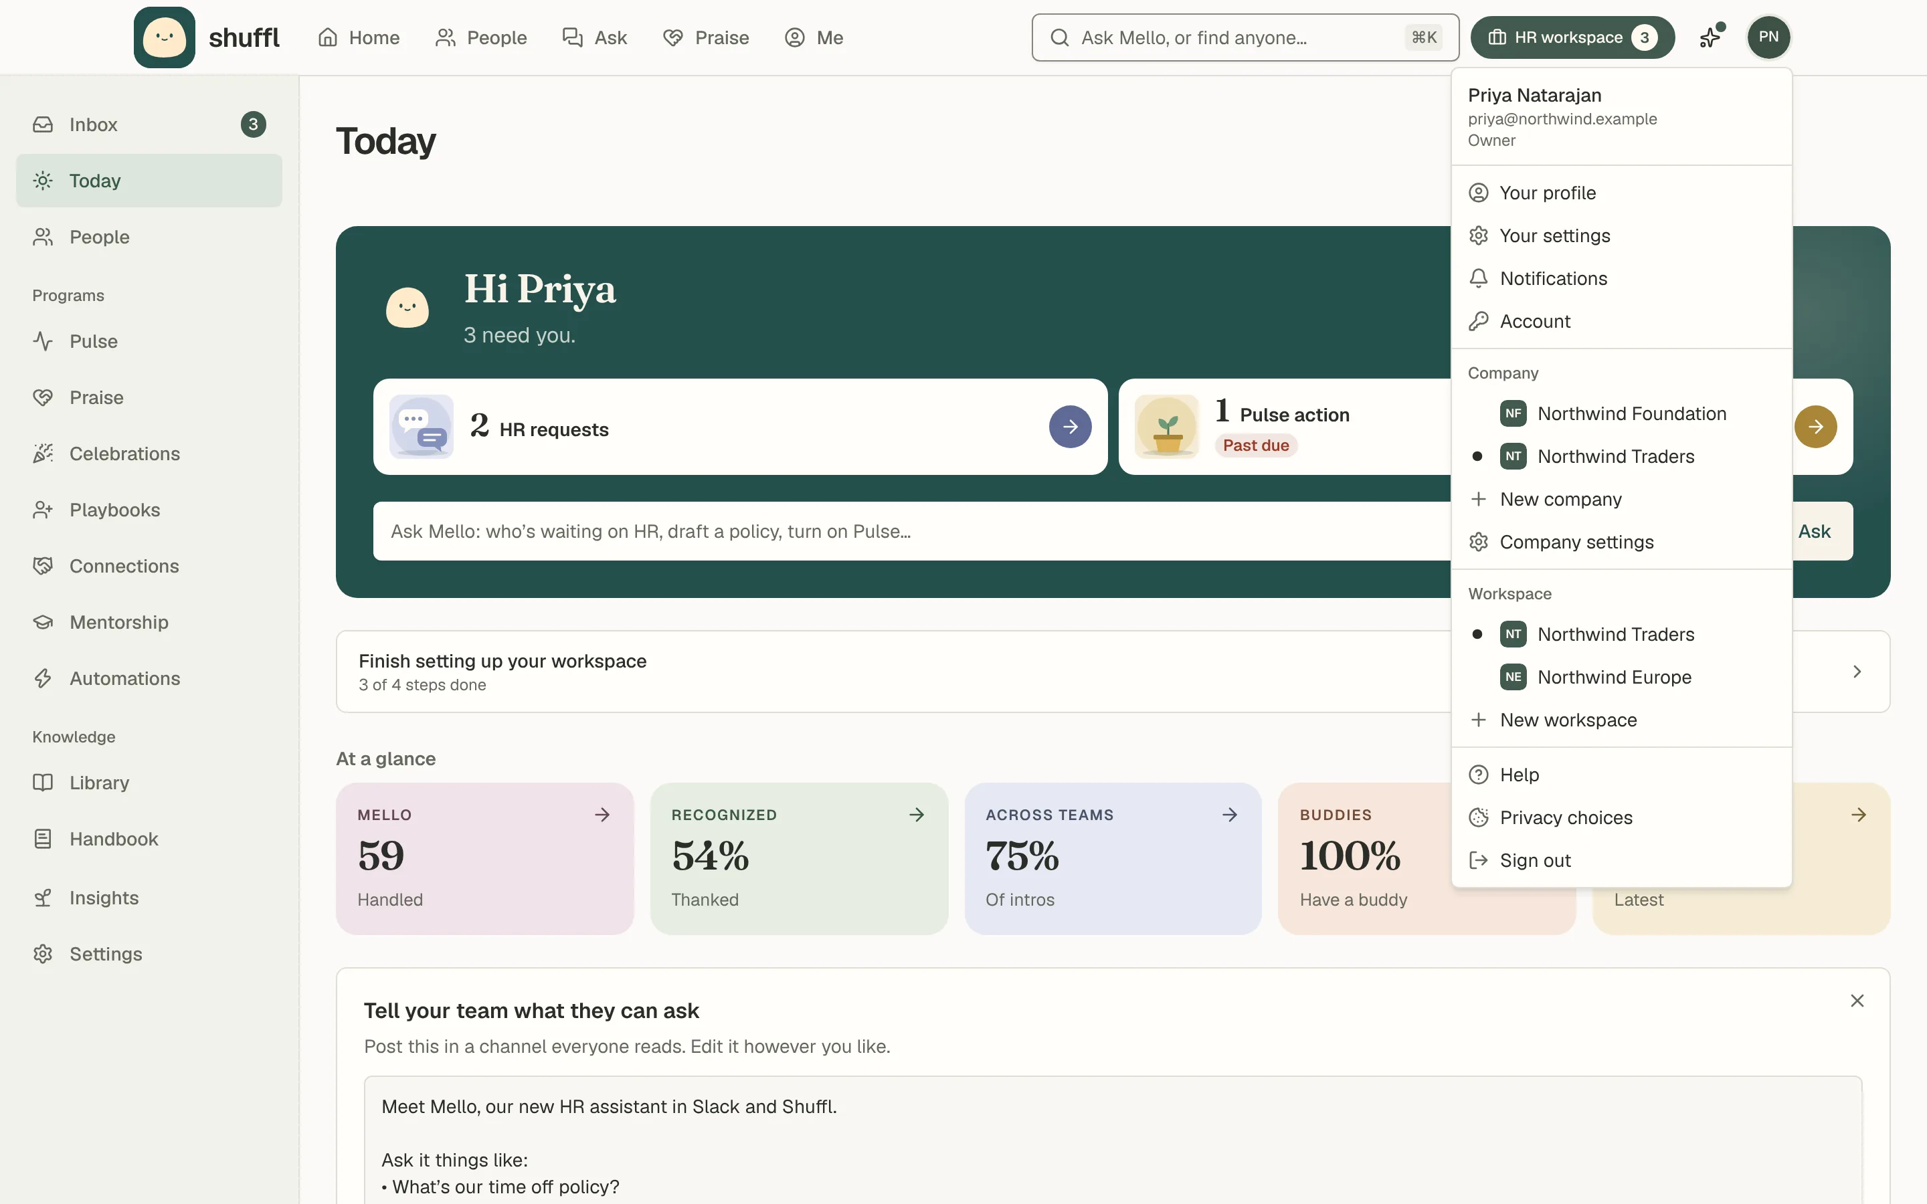
Task: Open Privacy choices in the menu
Action: click(x=1621, y=818)
